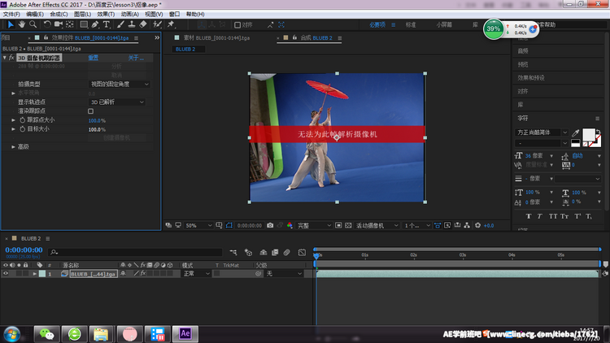
Task: Expand 目标大小 property
Action: pyautogui.click(x=13, y=129)
